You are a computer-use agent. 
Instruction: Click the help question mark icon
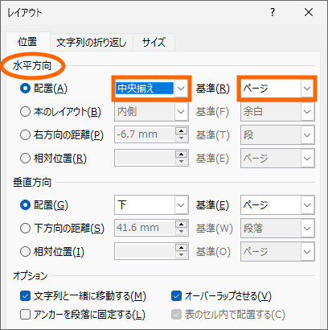273,12
